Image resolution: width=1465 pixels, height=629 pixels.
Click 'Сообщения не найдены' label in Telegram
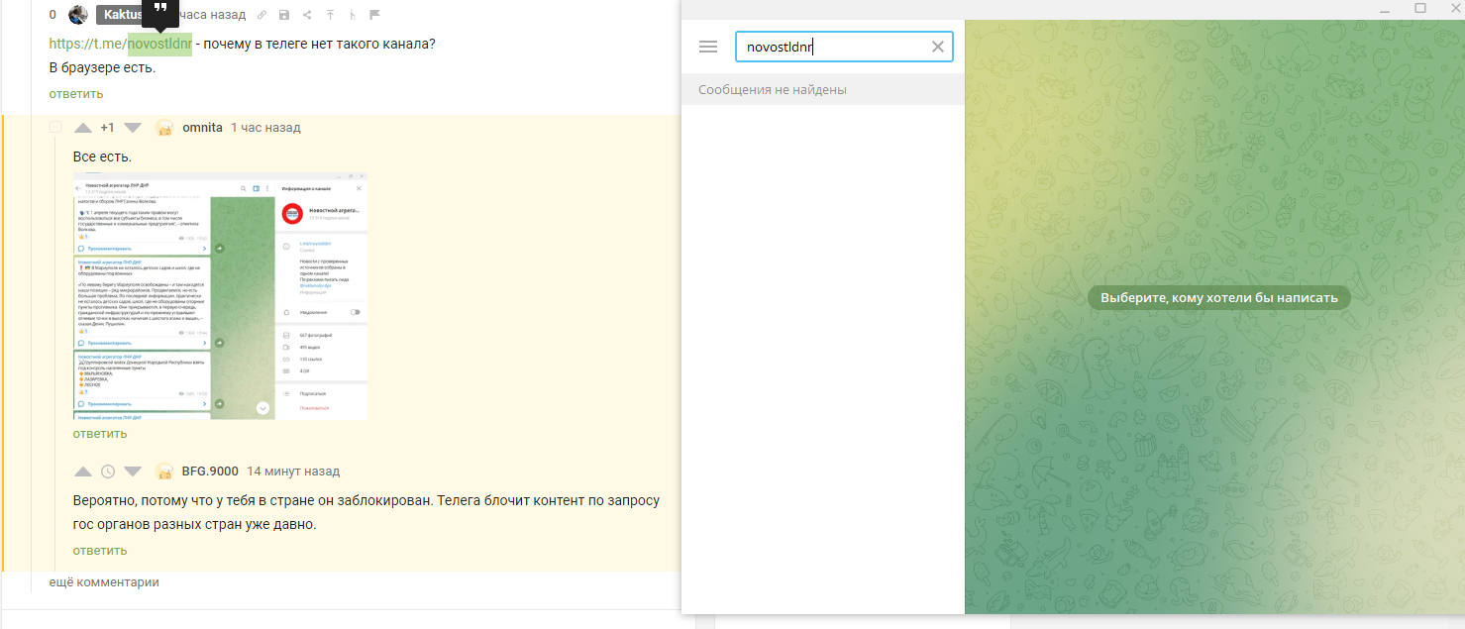pos(773,90)
